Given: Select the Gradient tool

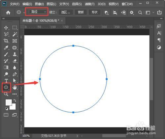Looking at the screenshot, I should 6,68.
